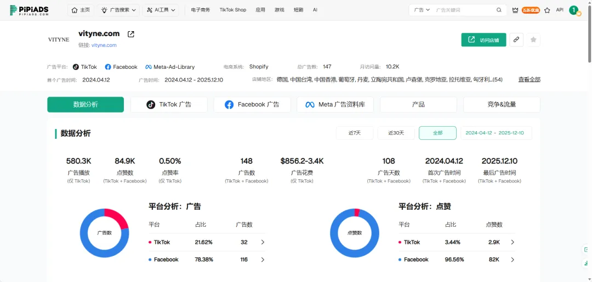Click the 查看全部 regions link
The image size is (592, 282).
point(529,80)
